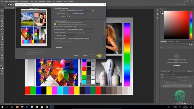Select the Clone Stamp tool
Image resolution: width=194 pixels, height=109 pixels.
tap(2, 31)
